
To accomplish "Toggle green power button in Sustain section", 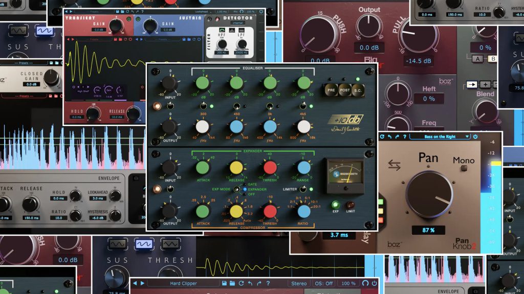I will click(138, 19).
